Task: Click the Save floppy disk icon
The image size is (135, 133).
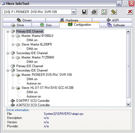Action: pos(84,12)
